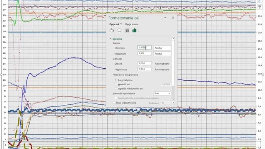The height and width of the screenshot is (149, 265).
Task: Expand the Opcje osi dropdown
Action: click(121, 24)
